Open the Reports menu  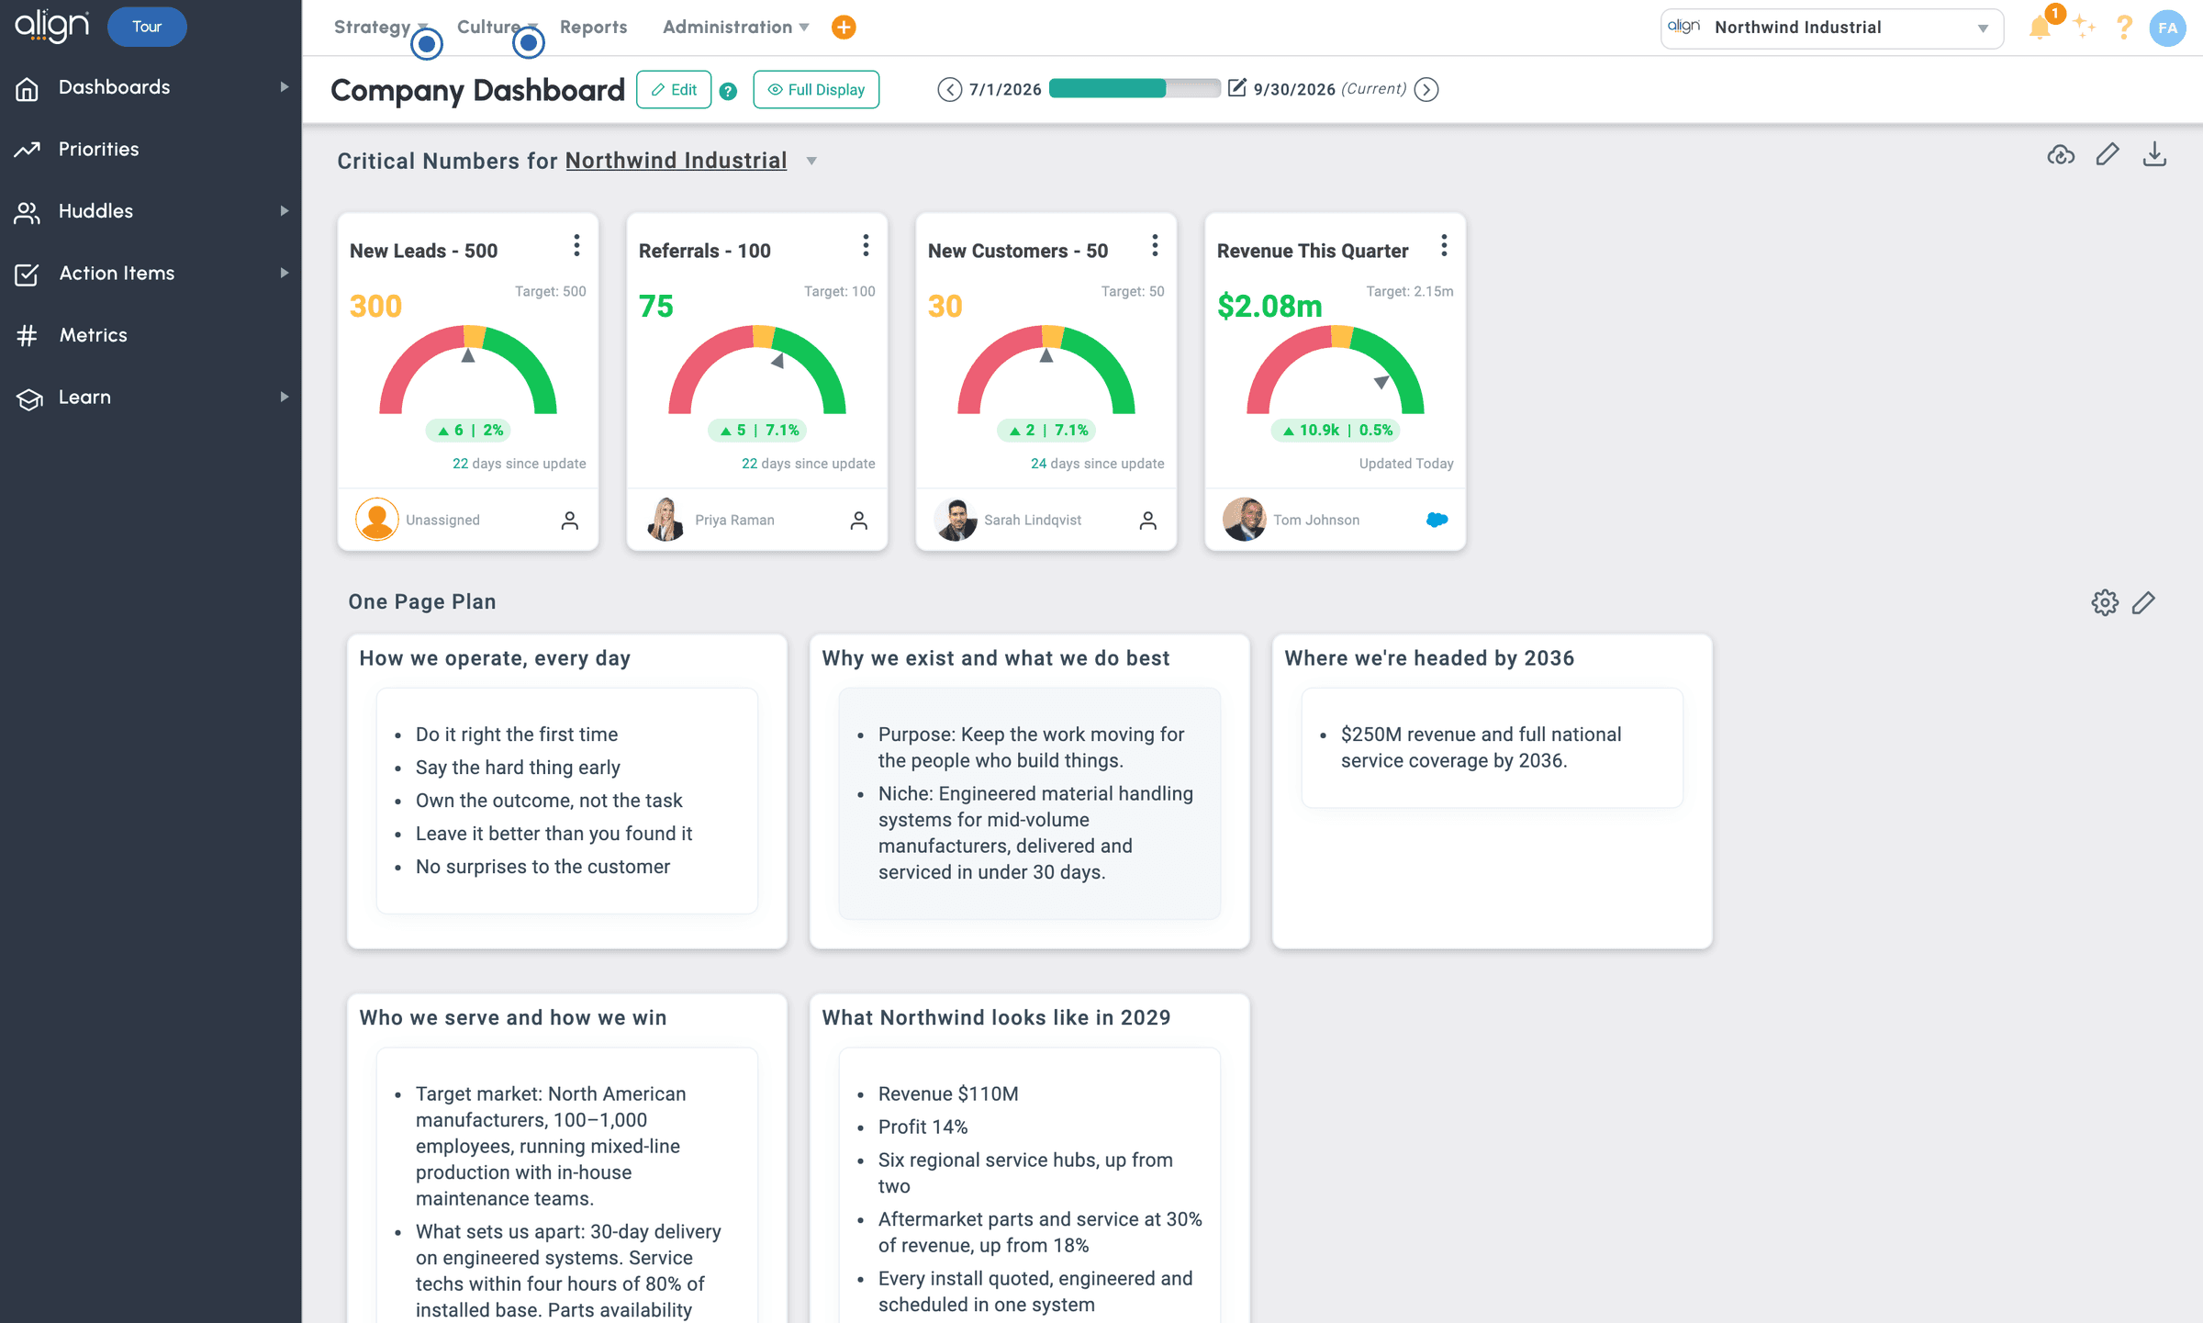coord(594,28)
